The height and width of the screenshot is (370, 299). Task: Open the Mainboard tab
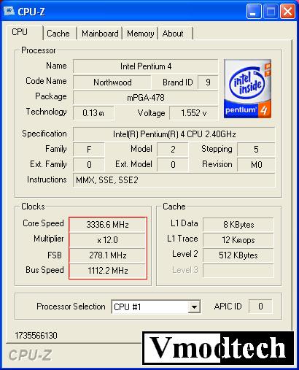point(100,34)
